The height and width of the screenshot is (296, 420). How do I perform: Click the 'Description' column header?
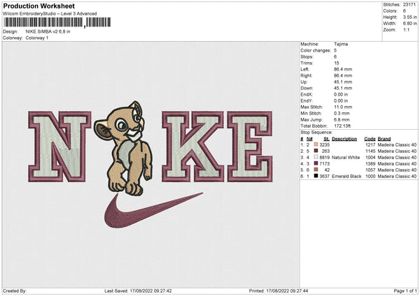tap(344, 139)
